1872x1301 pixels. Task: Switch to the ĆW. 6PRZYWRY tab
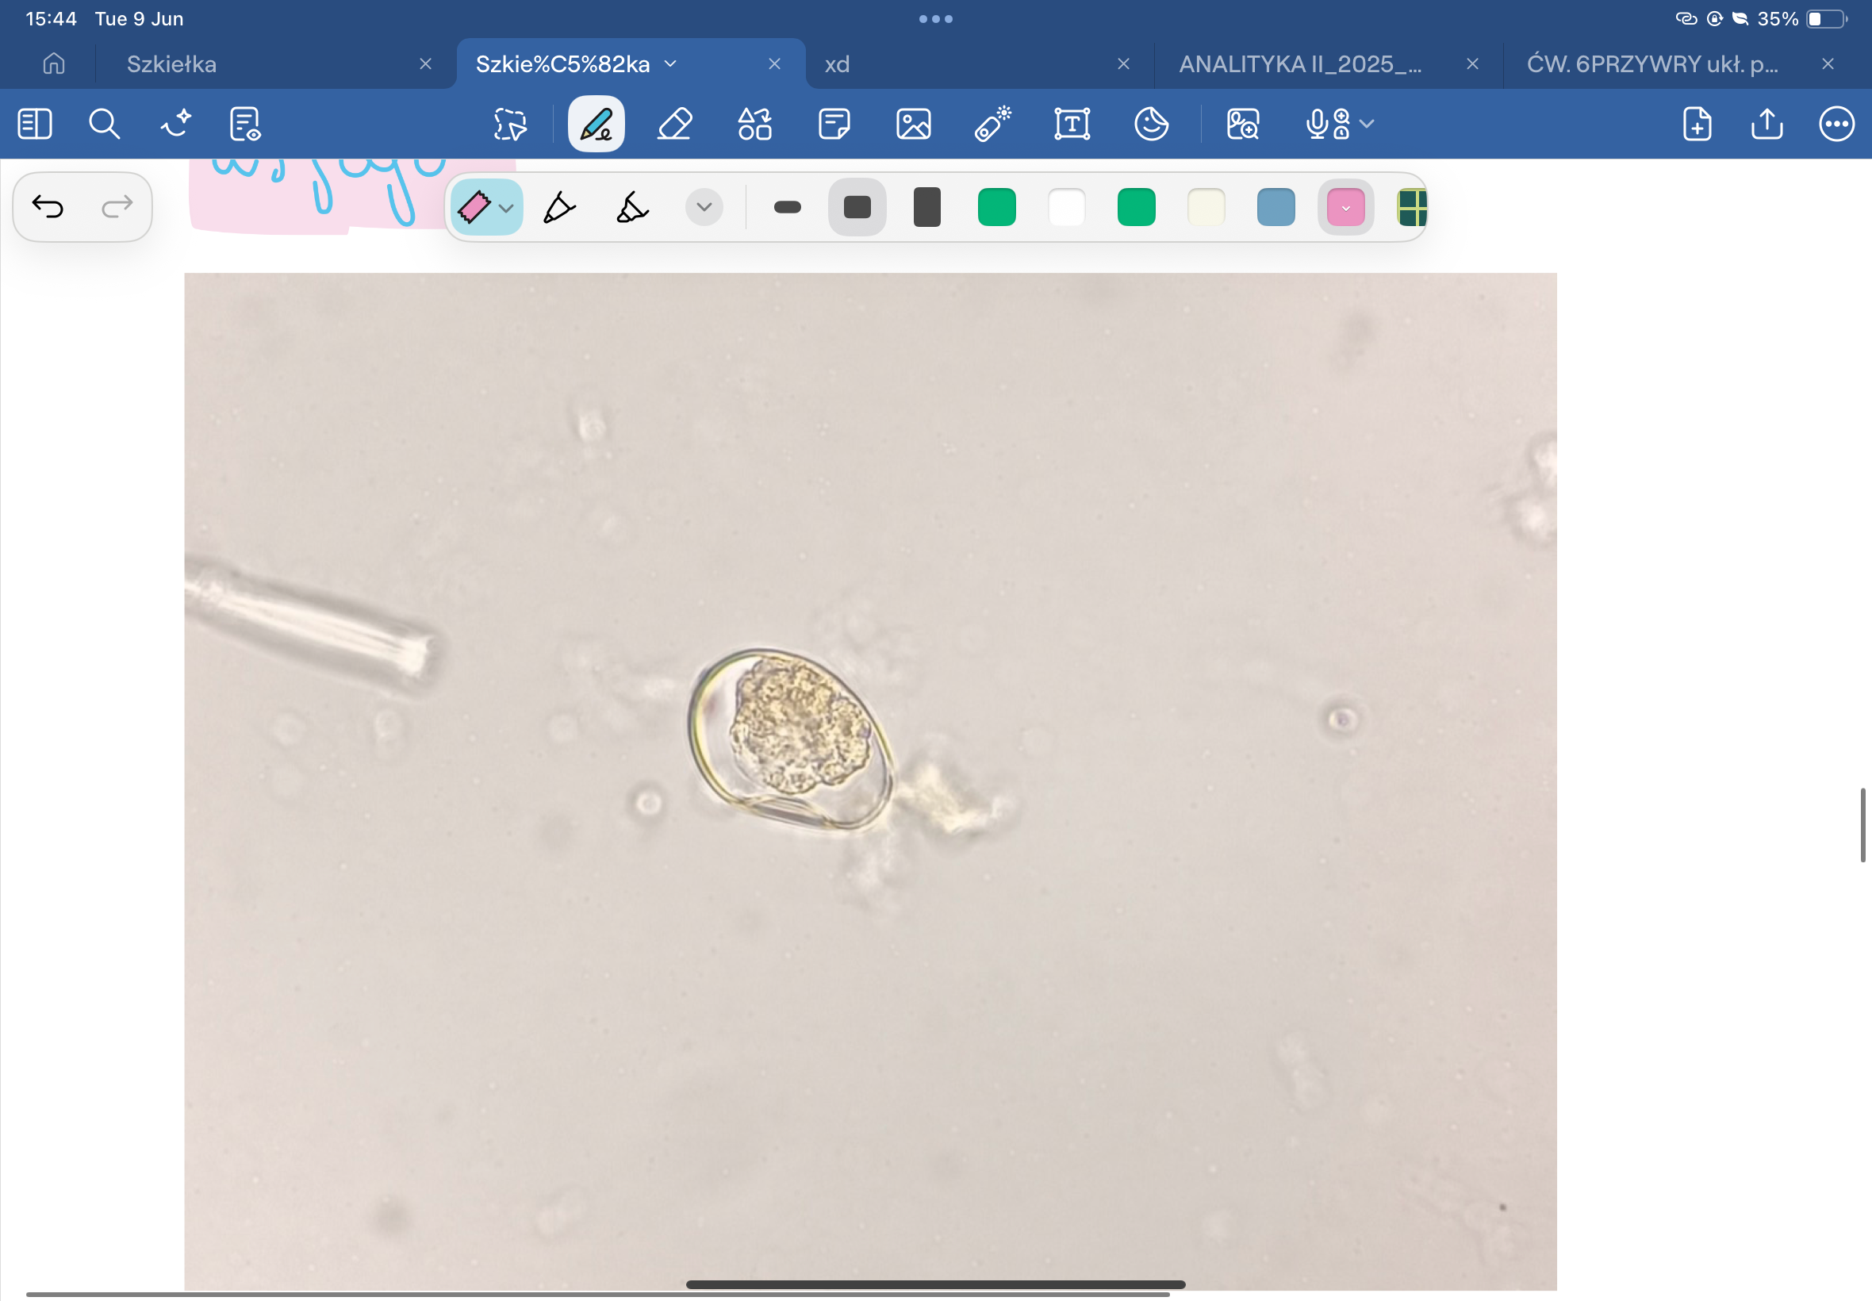coord(1652,63)
